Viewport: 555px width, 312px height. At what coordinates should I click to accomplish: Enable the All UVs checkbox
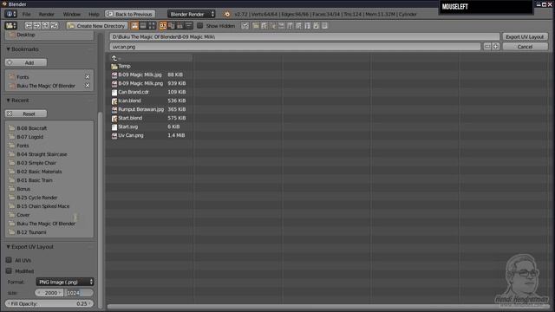click(x=9, y=260)
